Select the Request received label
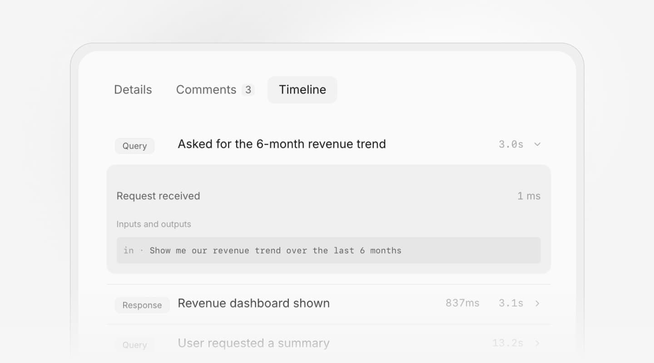654x363 pixels. click(x=158, y=196)
